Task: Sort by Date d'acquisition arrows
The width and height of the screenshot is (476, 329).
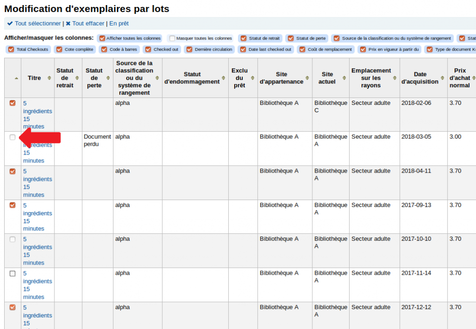Action: point(443,78)
